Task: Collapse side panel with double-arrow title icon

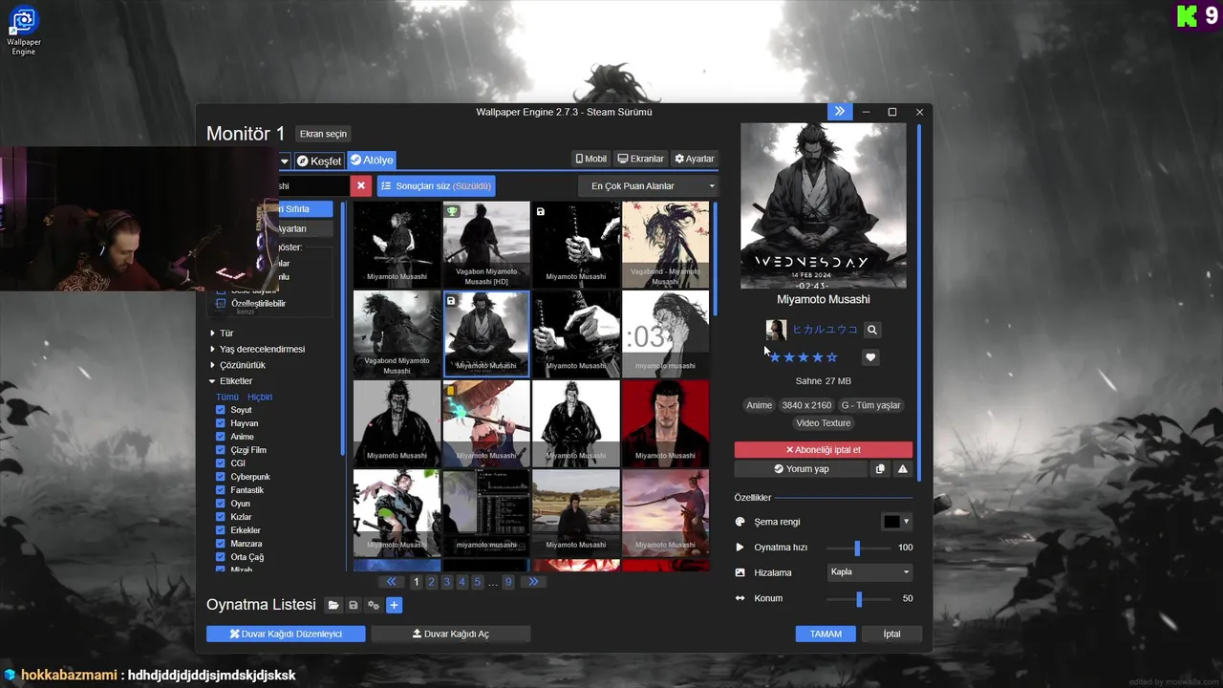Action: (x=839, y=112)
